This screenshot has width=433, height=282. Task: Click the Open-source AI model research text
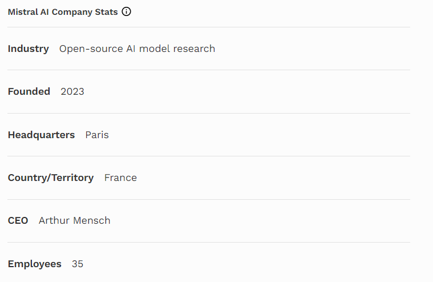137,49
